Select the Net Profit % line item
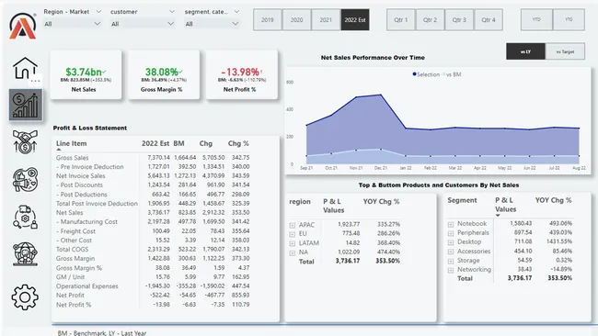 pyautogui.click(x=74, y=305)
